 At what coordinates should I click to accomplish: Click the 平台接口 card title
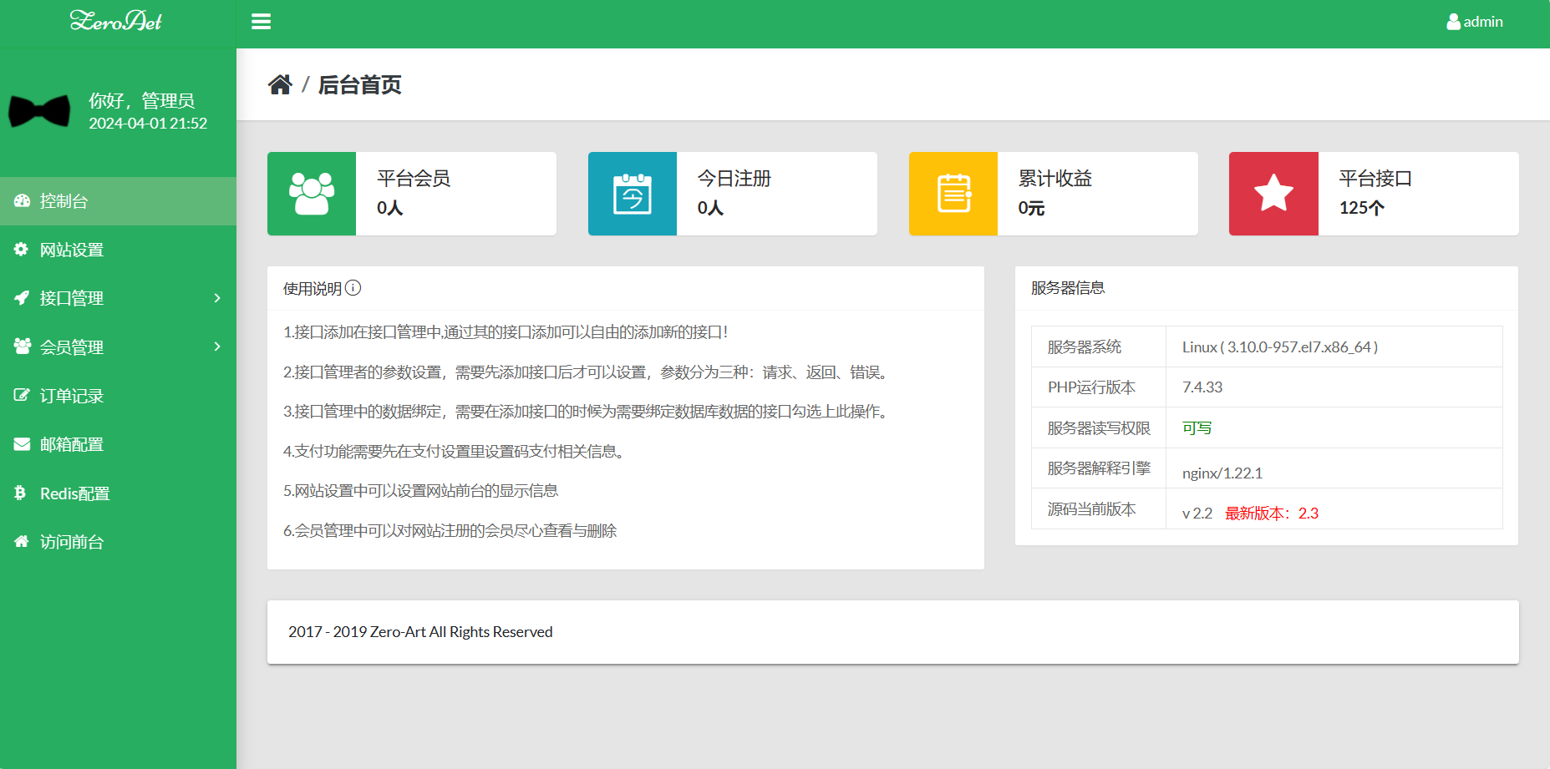tap(1375, 178)
